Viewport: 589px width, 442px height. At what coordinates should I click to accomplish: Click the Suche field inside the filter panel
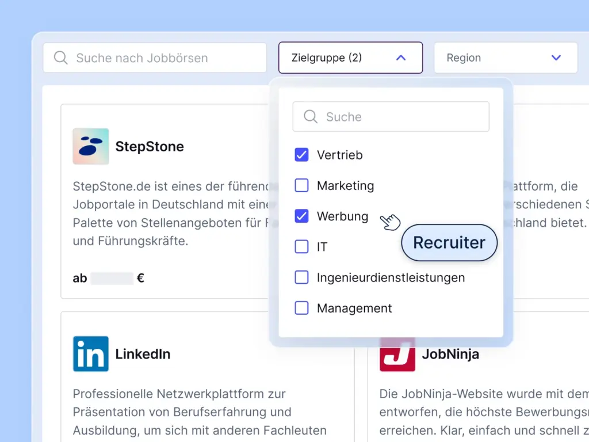tap(391, 116)
